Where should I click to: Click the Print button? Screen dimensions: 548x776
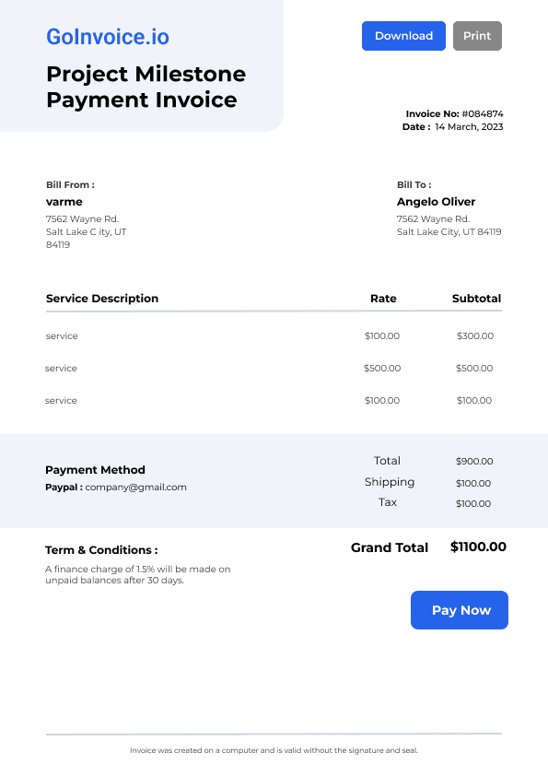477,36
